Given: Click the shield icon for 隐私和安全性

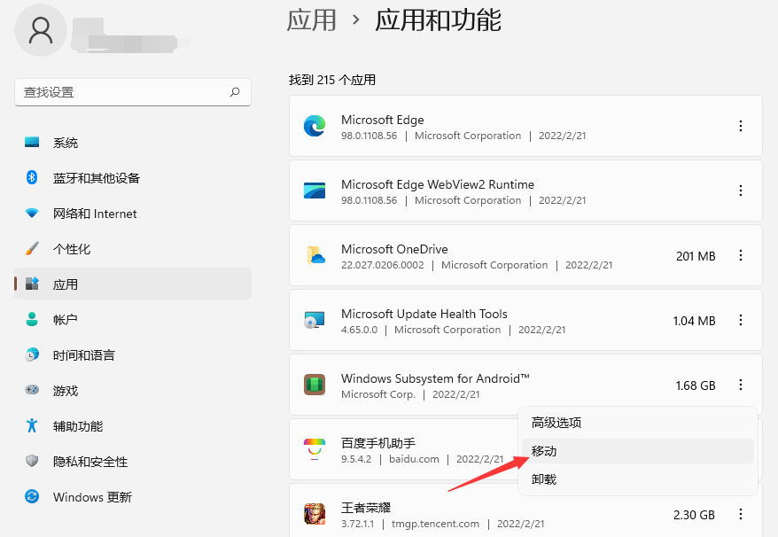Looking at the screenshot, I should point(32,461).
